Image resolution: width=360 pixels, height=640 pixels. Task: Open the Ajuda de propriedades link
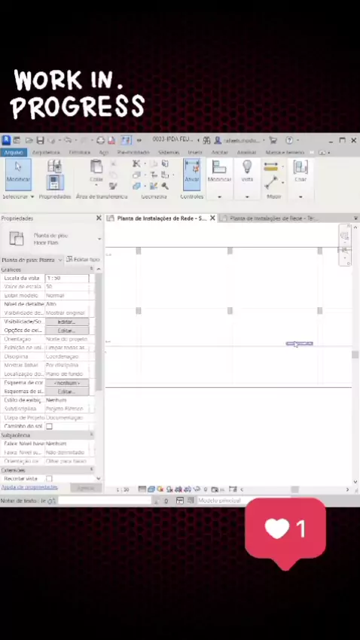coord(29,487)
